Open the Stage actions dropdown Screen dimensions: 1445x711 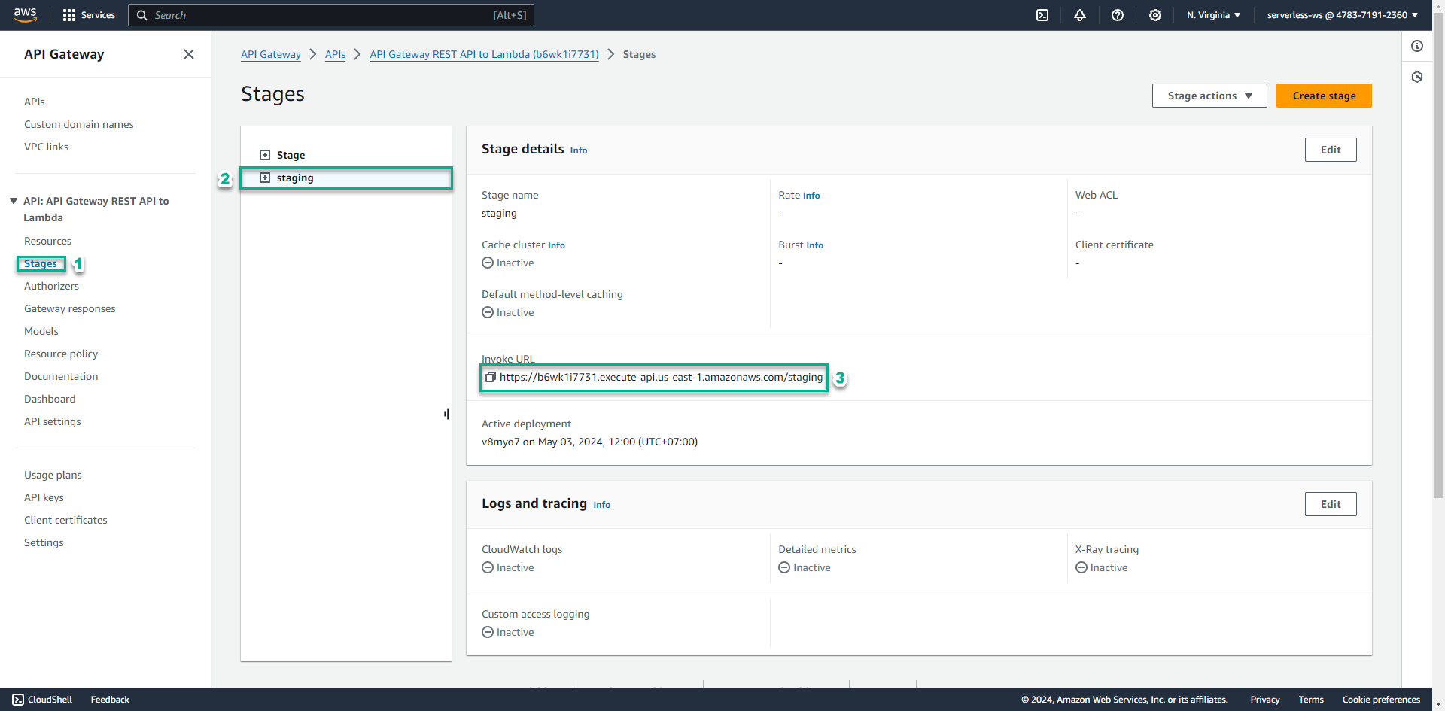[1209, 96]
